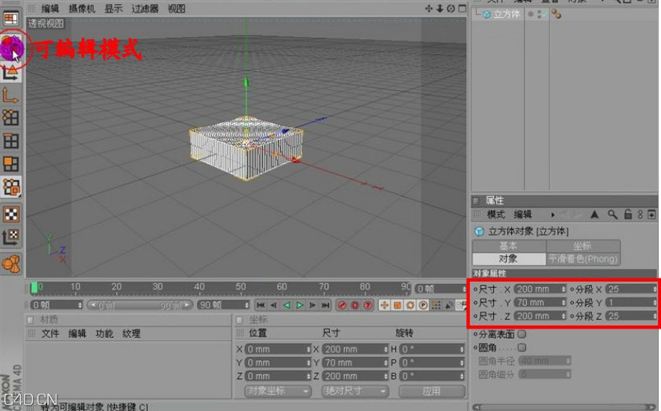The width and height of the screenshot is (661, 411).
Task: Activate the Axis (L-shaped) mode tool
Action: pyautogui.click(x=10, y=96)
